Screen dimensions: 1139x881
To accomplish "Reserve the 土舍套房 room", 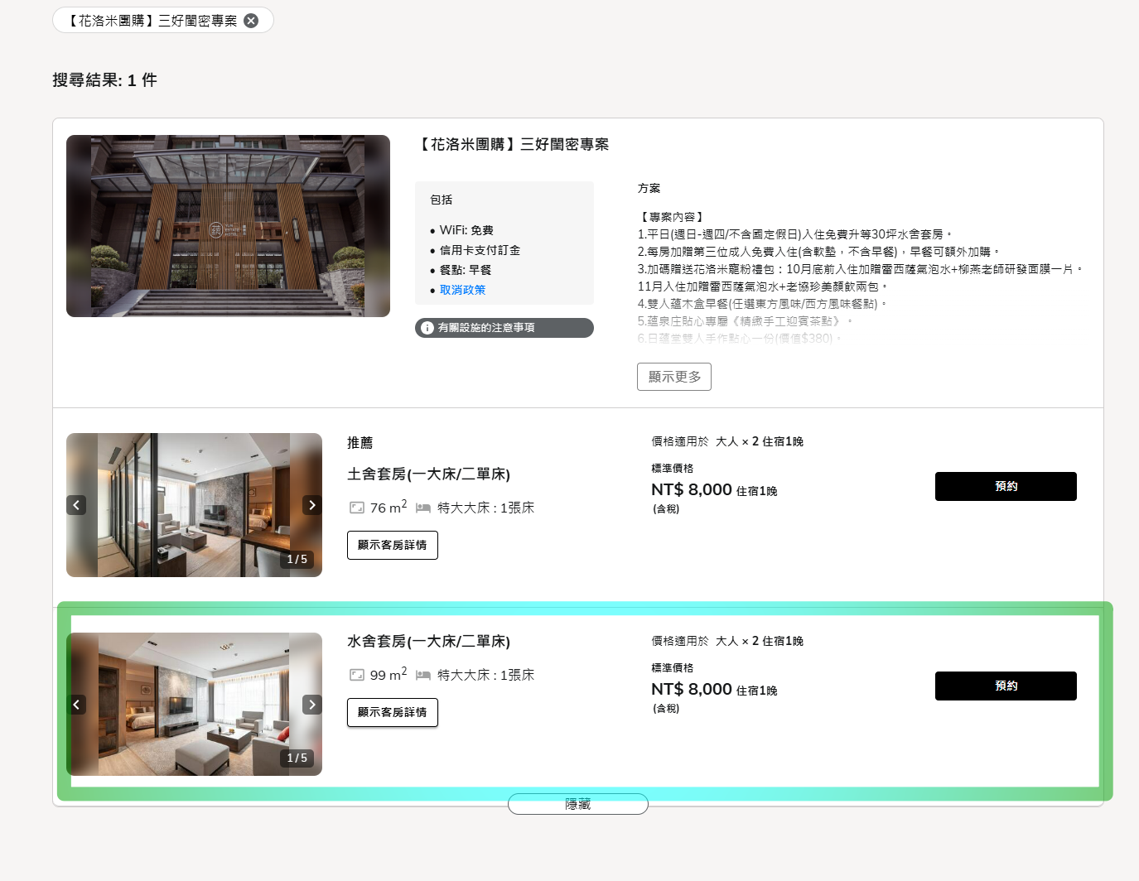I will pyautogui.click(x=1006, y=487).
